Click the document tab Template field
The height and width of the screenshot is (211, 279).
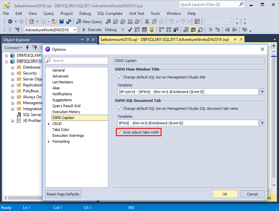click(188, 123)
